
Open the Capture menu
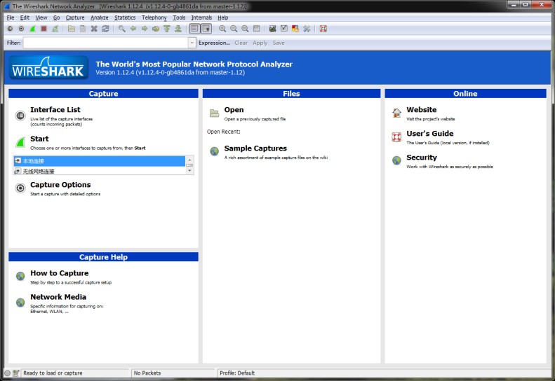pos(75,18)
